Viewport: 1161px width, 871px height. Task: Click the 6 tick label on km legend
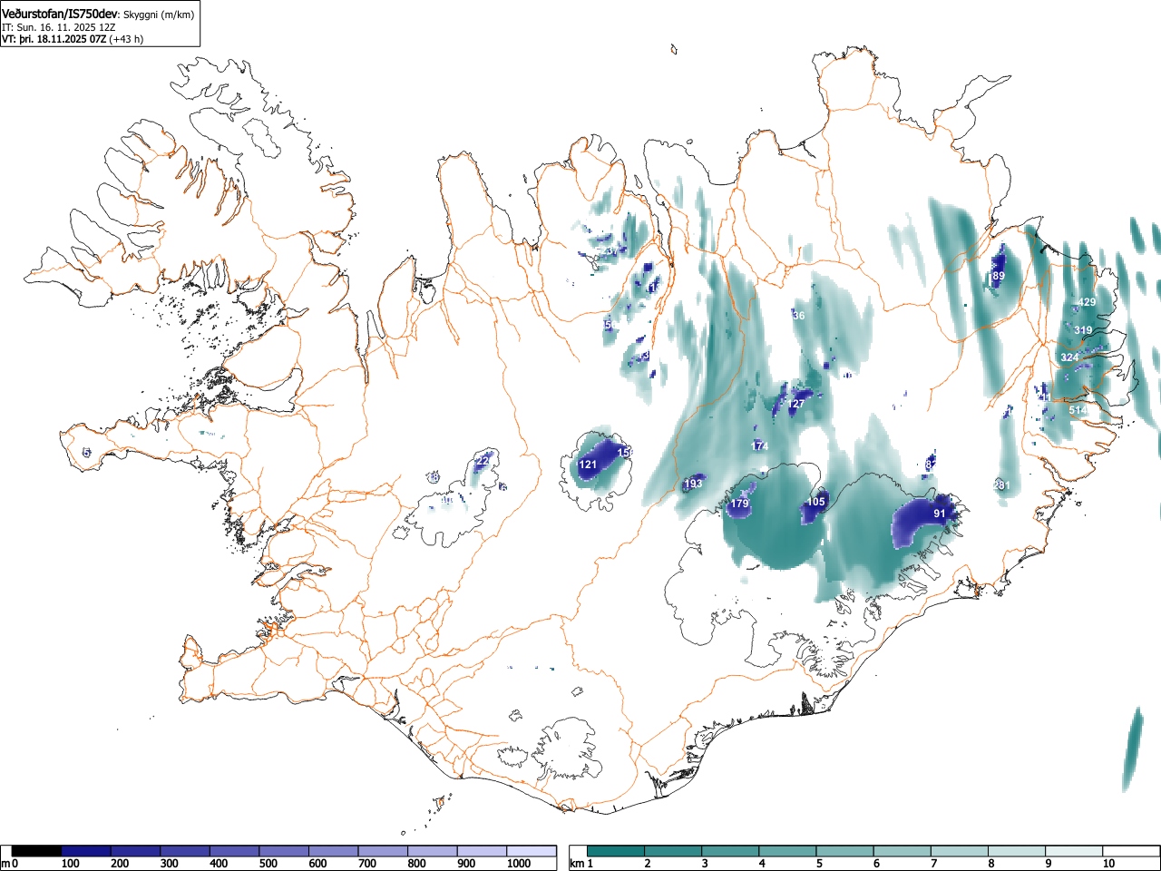pyautogui.click(x=875, y=864)
